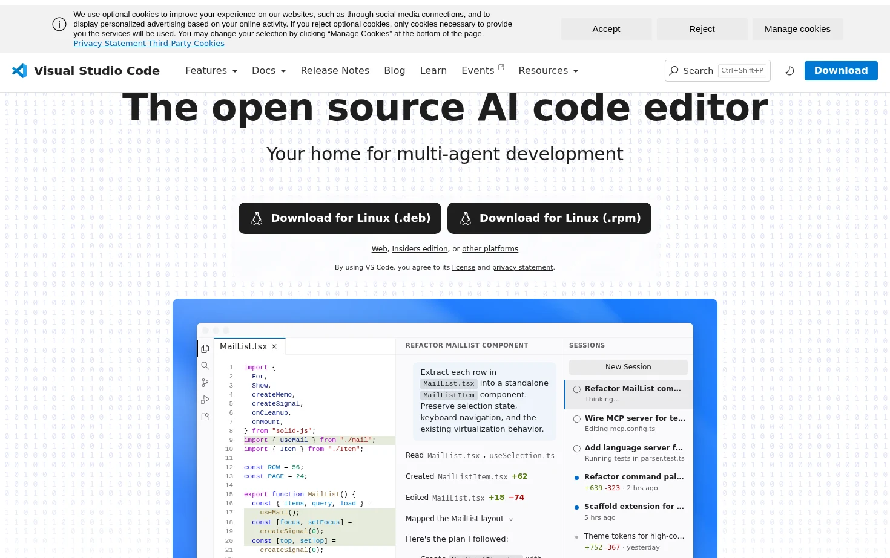Open the Insiders edition link
The width and height of the screenshot is (890, 558).
420,249
